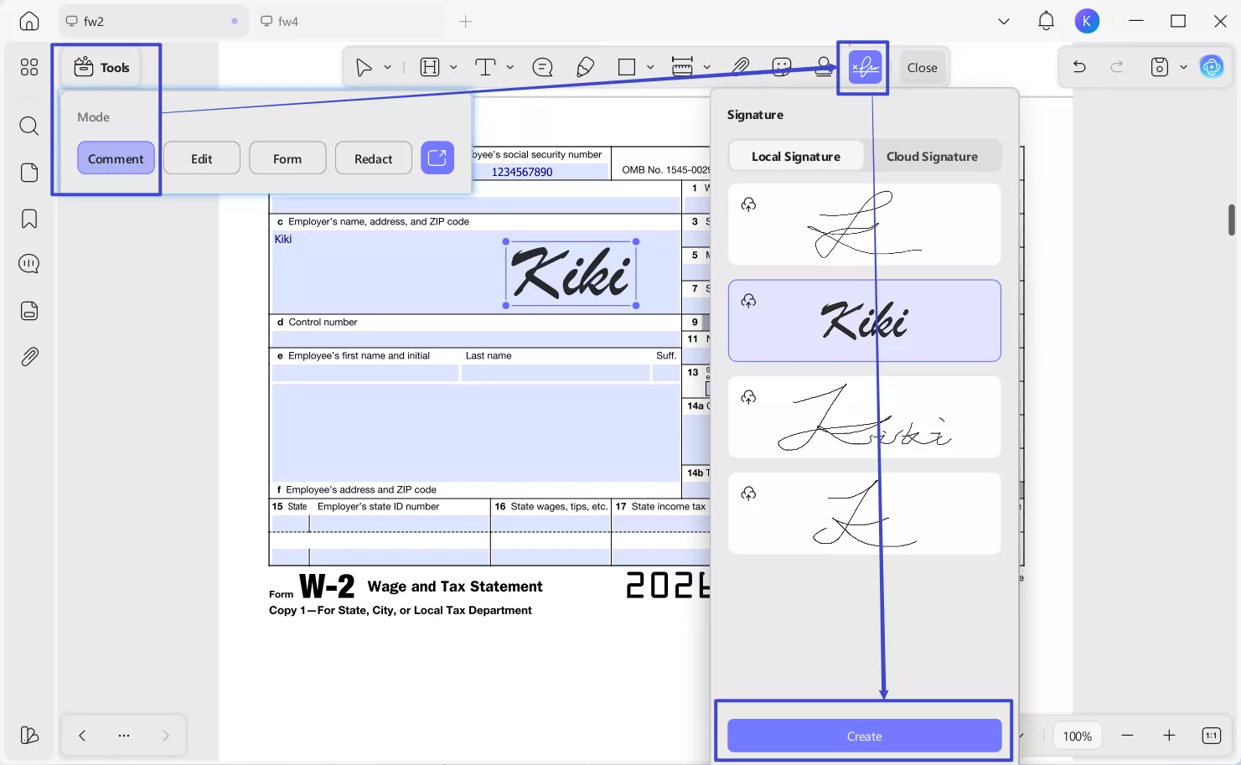Viewport: 1241px width, 765px height.
Task: Open the form fields sidebar icon
Action: (x=29, y=311)
